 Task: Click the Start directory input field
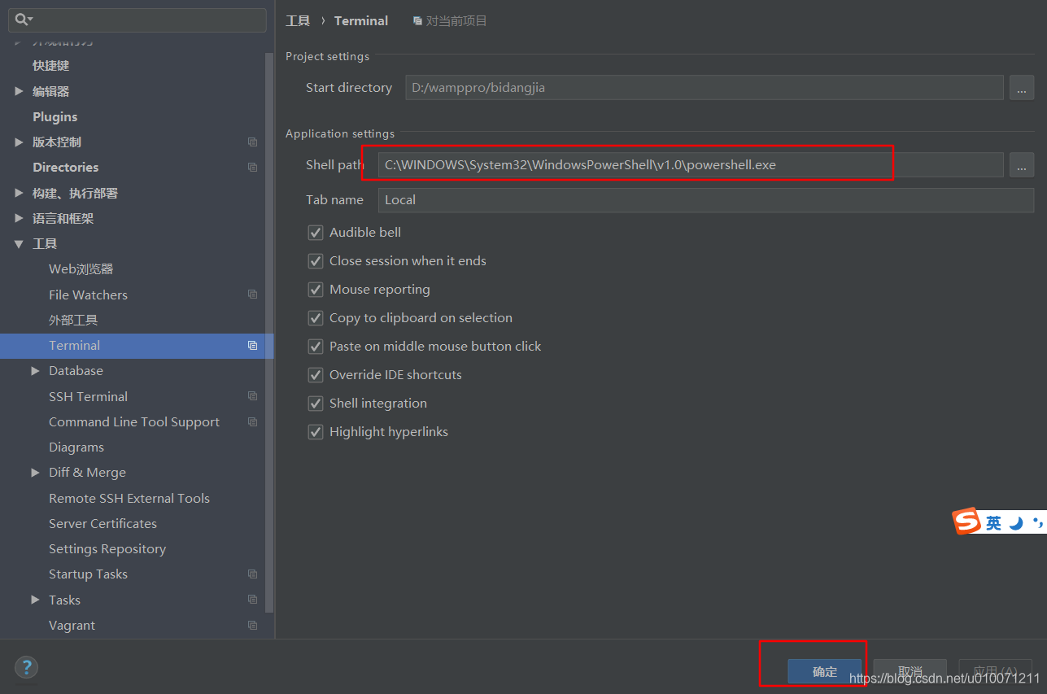(x=705, y=87)
